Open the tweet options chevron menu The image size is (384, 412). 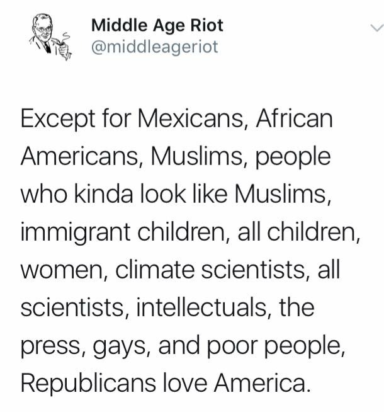tap(375, 28)
